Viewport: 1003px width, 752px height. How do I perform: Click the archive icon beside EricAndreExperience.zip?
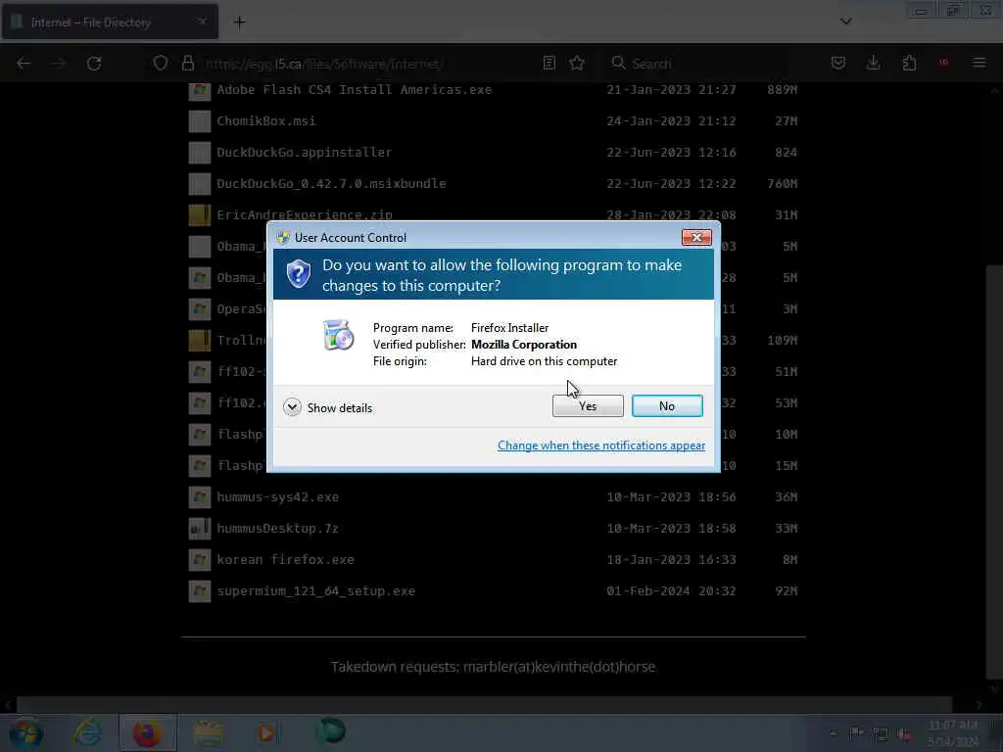(x=200, y=214)
